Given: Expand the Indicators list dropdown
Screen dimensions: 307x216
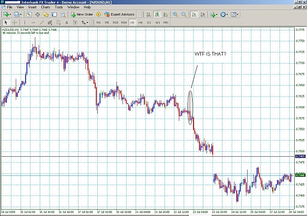Looking at the screenshot, I should point(217,15).
